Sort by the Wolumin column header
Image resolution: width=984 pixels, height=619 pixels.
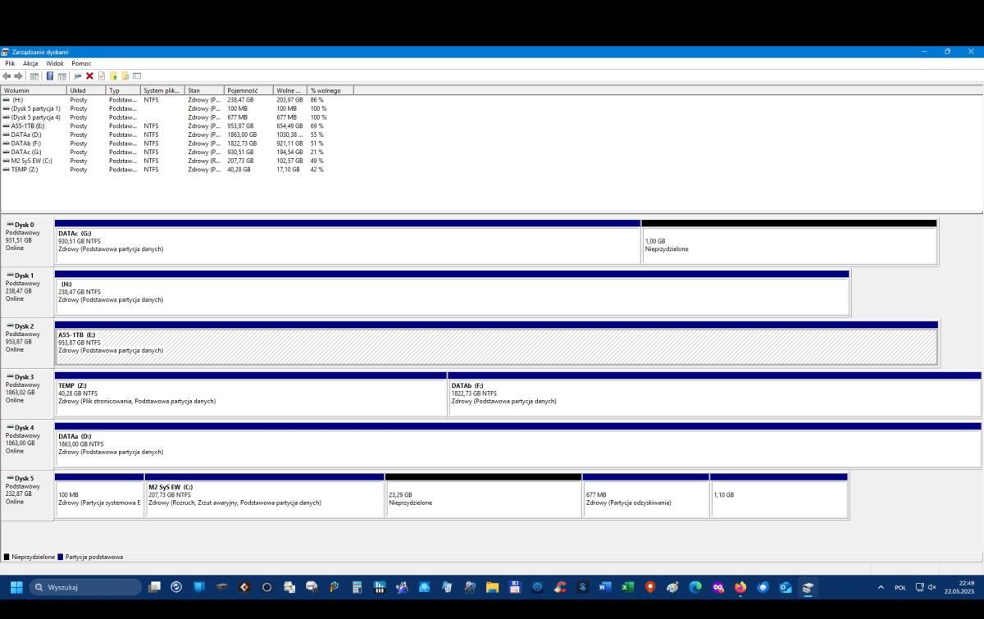click(34, 90)
